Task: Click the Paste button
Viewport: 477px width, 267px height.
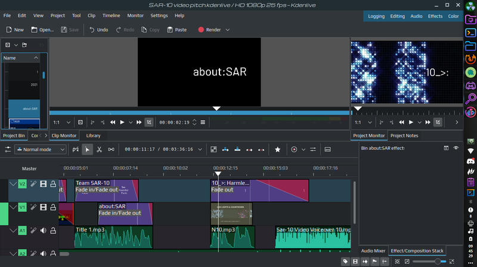Action: 176,30
